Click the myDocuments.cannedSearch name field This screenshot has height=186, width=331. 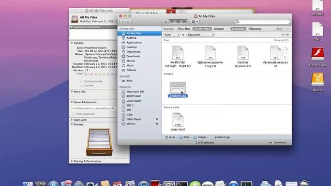point(94,108)
